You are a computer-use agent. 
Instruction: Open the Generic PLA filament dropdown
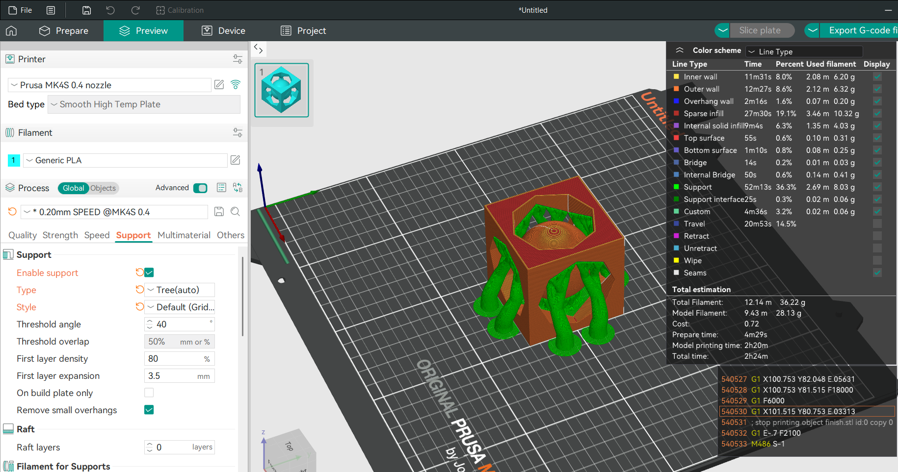tap(125, 160)
